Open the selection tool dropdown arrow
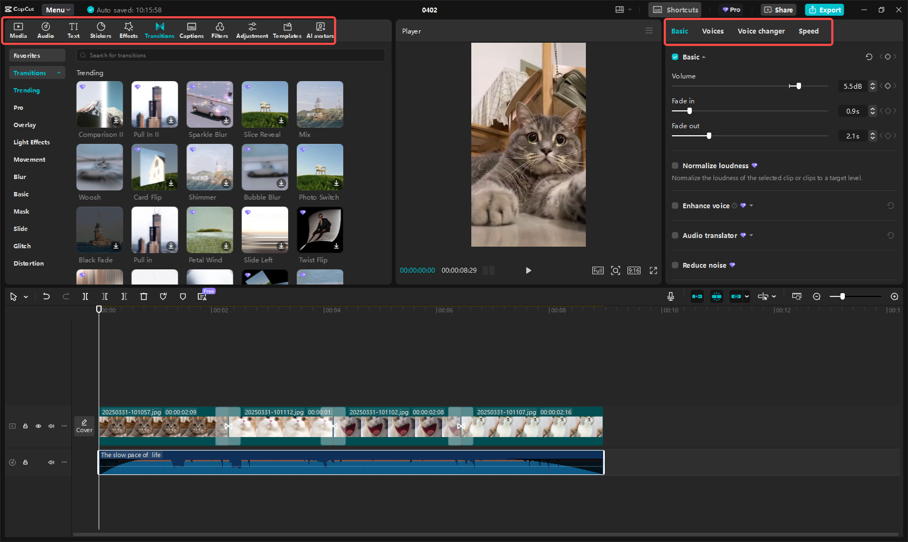This screenshot has height=542, width=908. click(x=25, y=296)
